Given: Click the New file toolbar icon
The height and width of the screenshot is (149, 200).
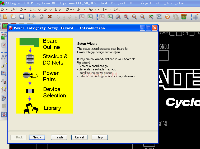Looking at the screenshot, I should pyautogui.click(x=5, y=17).
